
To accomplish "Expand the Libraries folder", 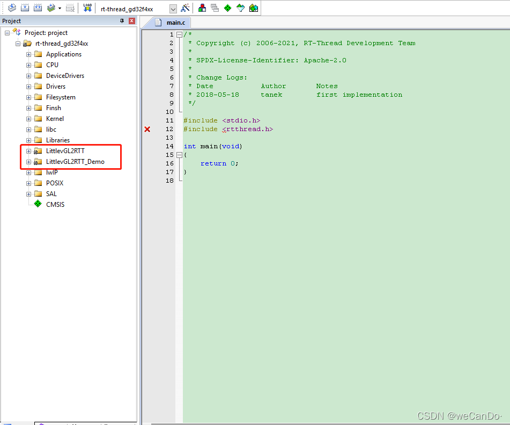I will click(x=28, y=140).
